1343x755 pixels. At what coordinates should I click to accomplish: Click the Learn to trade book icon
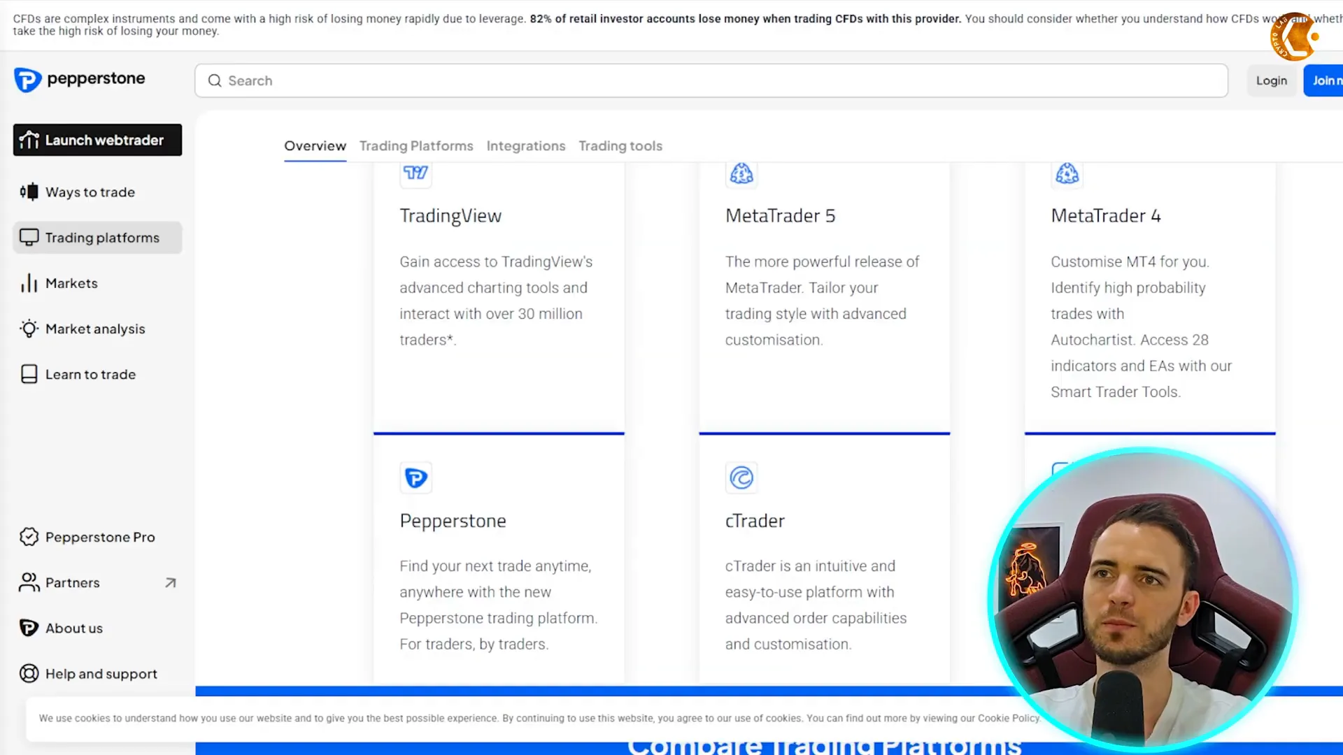29,374
